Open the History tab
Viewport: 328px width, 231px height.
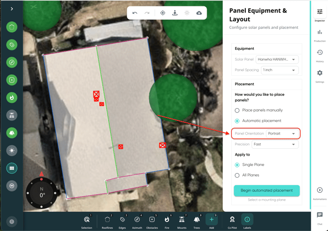[x=320, y=55]
